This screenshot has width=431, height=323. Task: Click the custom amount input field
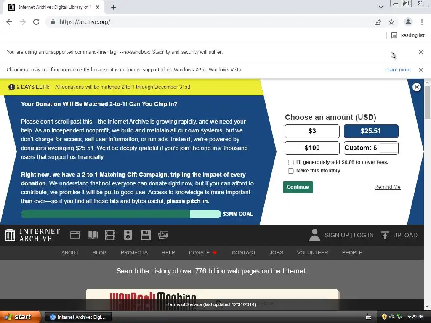click(x=388, y=148)
